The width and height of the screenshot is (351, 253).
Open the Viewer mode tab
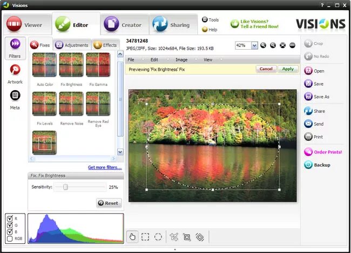click(x=28, y=24)
